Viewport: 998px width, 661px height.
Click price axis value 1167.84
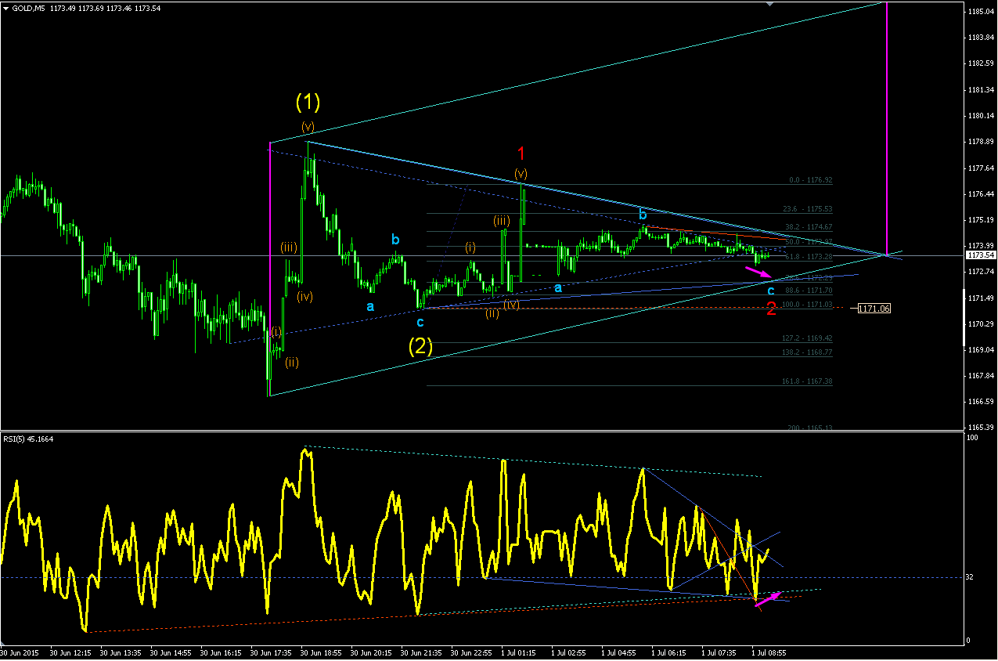tap(981, 375)
